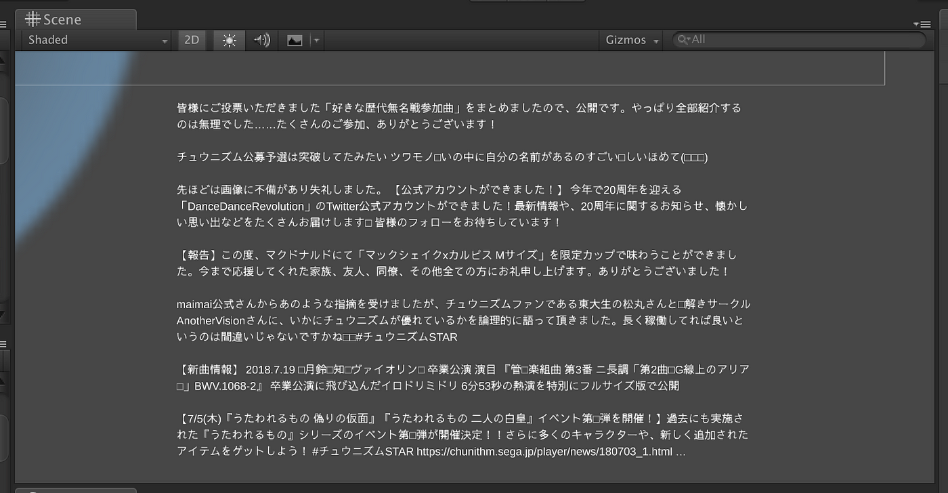
Task: Focus the scene search field
Action: pos(799,40)
